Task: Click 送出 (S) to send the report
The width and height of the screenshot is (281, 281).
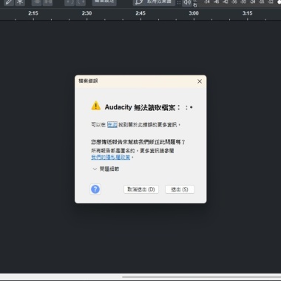Action: click(180, 189)
